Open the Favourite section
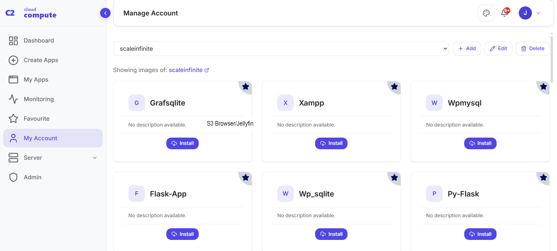 (x=53, y=119)
